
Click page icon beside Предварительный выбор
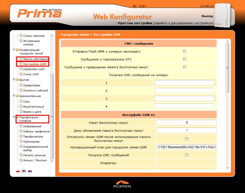coord(21,146)
